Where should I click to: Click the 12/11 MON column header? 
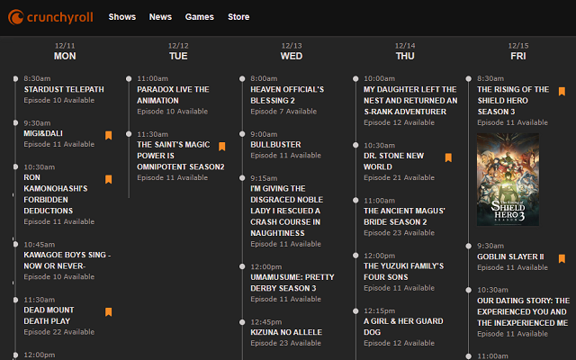(65, 51)
